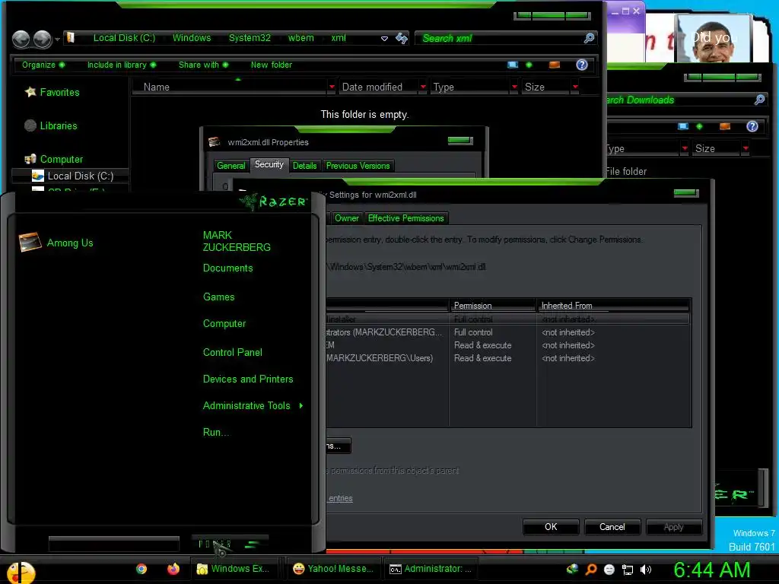Open volume control in system tray
This screenshot has width=779, height=584.
point(645,570)
